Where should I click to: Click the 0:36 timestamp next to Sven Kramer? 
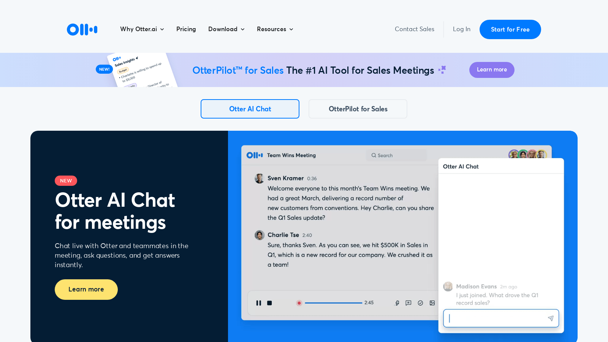(x=312, y=179)
